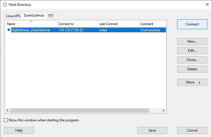Enable 'Show this window when starting the program'
The width and height of the screenshot is (212, 138).
(x=6, y=120)
